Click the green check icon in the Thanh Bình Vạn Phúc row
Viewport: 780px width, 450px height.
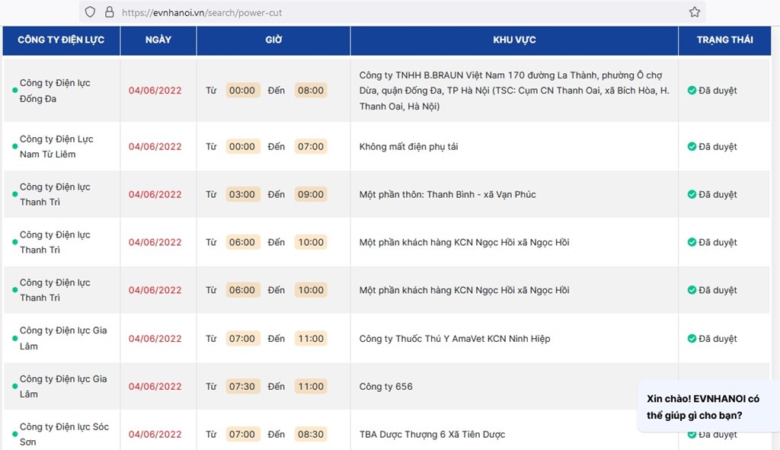coord(692,194)
